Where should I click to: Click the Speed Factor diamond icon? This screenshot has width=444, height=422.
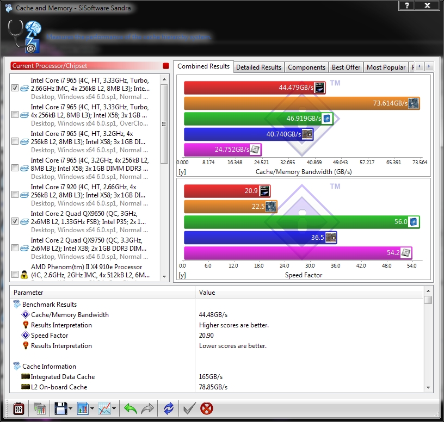pos(26,335)
